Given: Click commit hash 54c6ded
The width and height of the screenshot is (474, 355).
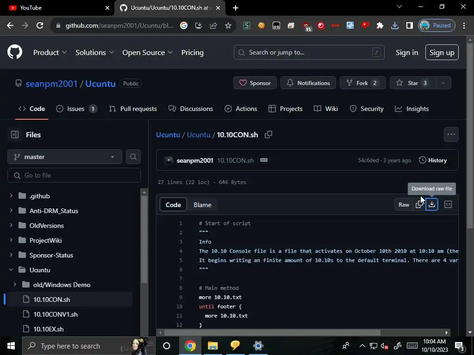Looking at the screenshot, I should coord(368,160).
